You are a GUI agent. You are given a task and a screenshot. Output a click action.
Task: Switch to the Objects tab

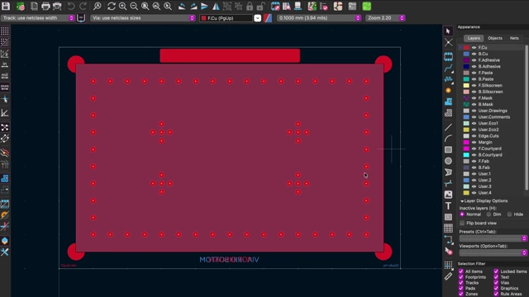pyautogui.click(x=495, y=38)
